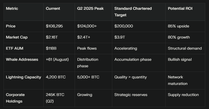Click the Current column header
This screenshot has height=109, width=209.
click(x=53, y=9)
